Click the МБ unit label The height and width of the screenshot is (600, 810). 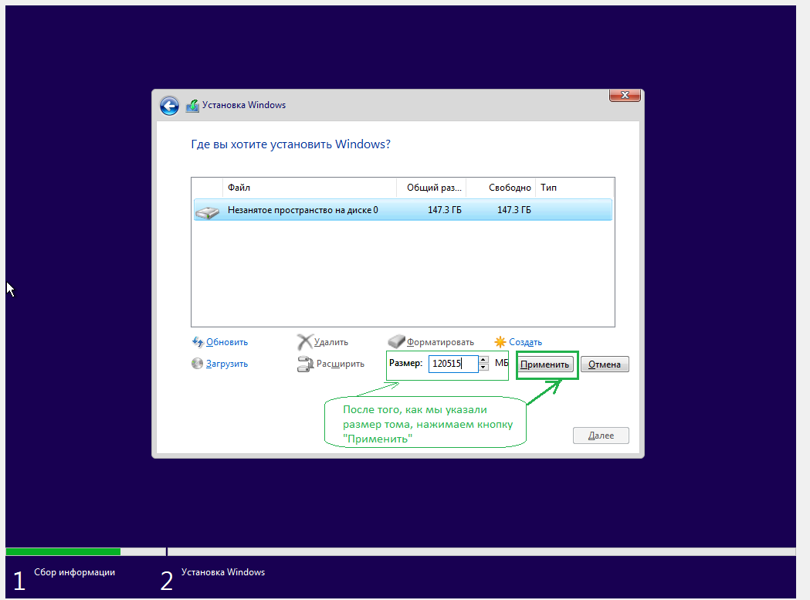click(502, 363)
